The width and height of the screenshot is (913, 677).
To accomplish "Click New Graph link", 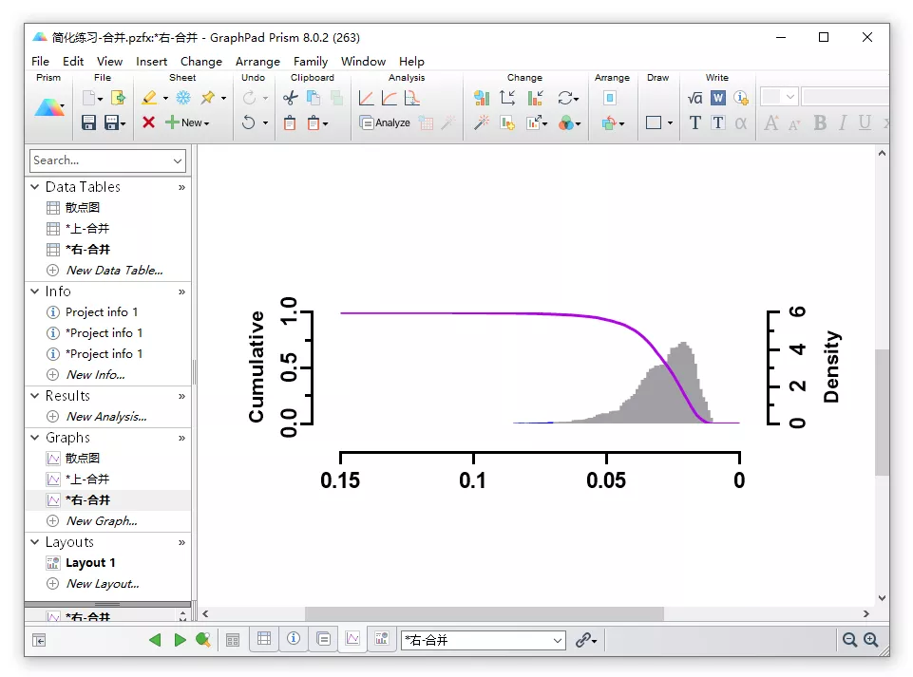I will click(102, 521).
